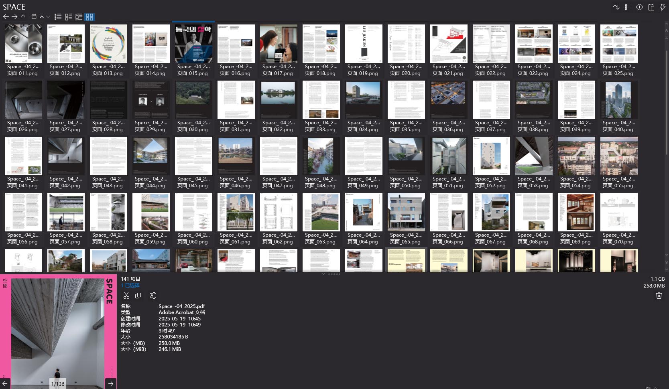This screenshot has height=389, width=669.
Task: Click the SPACE title heading
Action: (14, 7)
